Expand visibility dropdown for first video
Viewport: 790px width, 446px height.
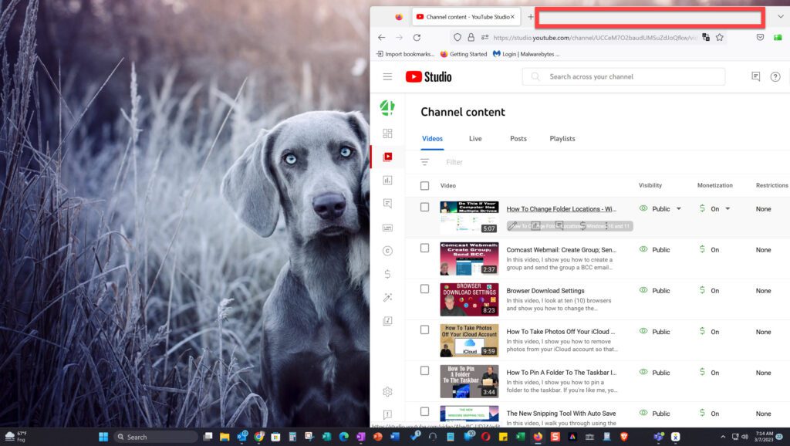679,208
